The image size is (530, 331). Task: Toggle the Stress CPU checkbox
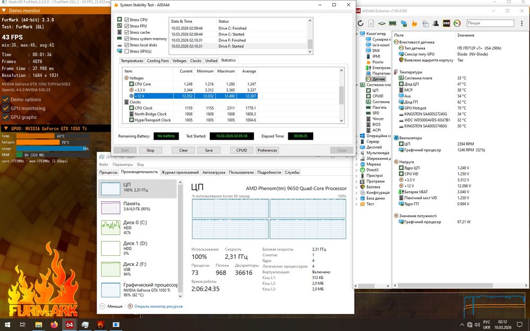pos(127,20)
